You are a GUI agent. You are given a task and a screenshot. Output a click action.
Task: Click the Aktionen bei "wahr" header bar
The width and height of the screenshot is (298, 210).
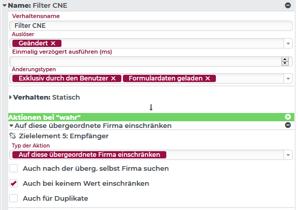151,117
